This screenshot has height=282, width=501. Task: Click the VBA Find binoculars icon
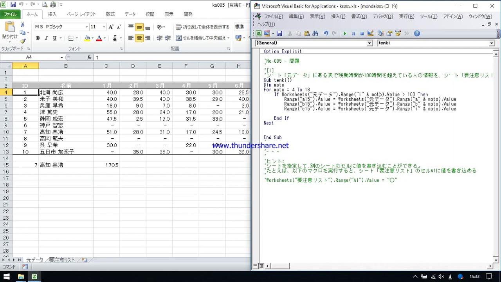[x=315, y=34]
